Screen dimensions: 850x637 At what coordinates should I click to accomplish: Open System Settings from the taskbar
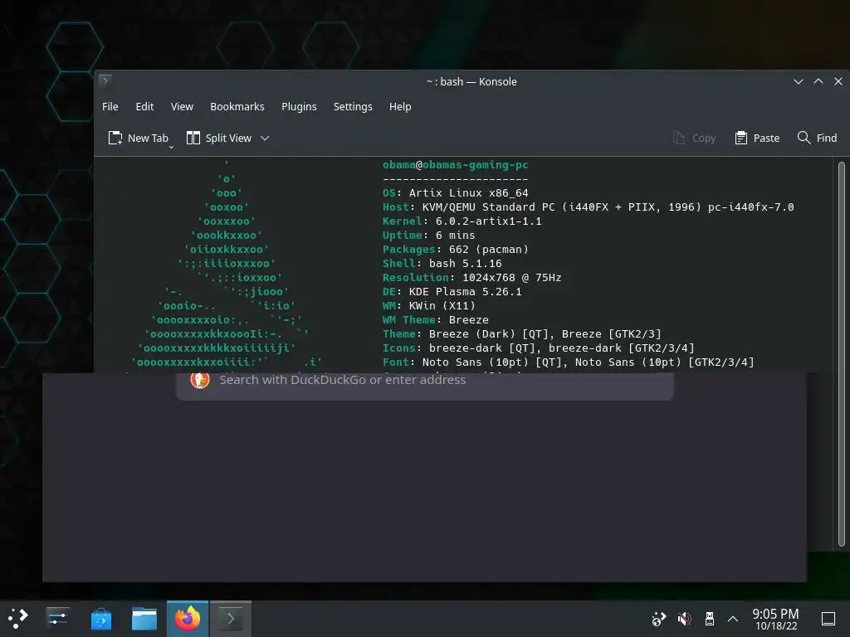pyautogui.click(x=57, y=618)
